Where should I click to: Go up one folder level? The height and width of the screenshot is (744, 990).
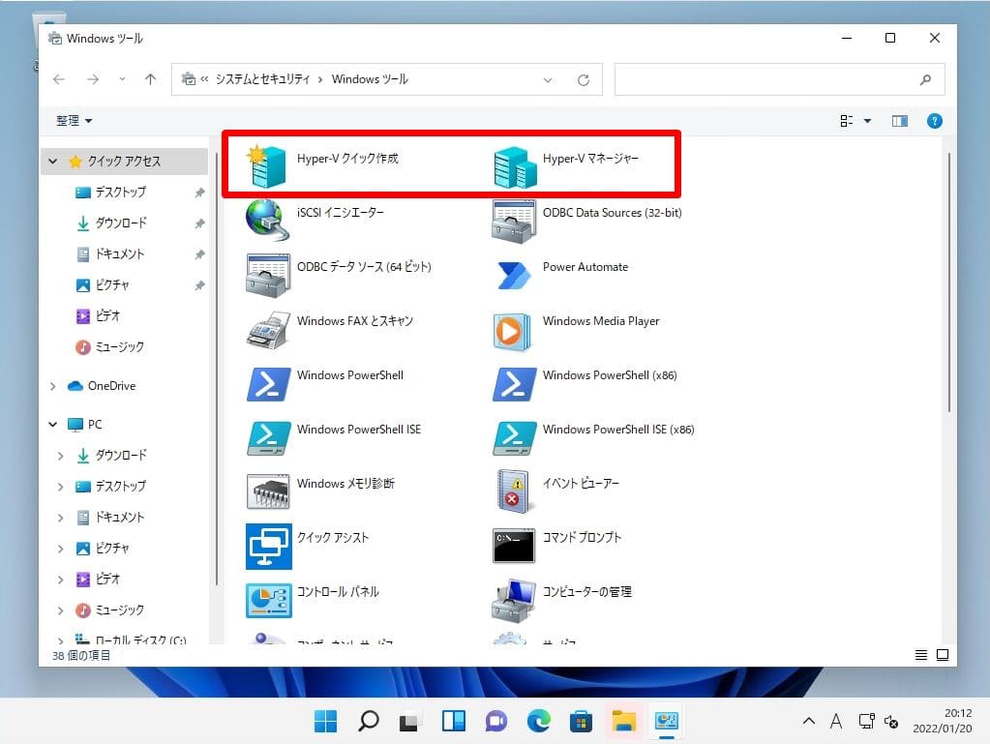[150, 79]
